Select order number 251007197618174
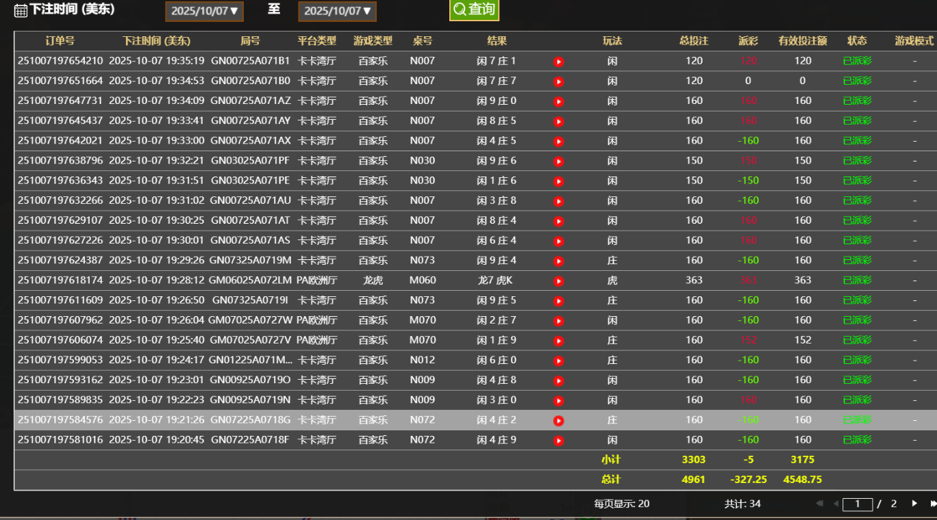The image size is (937, 520). [x=60, y=281]
